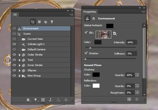Filter by Materials in 3D panel
158x110 pixels.
(46, 22)
